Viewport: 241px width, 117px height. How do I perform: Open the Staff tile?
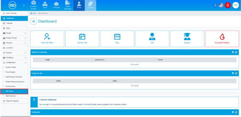152,39
